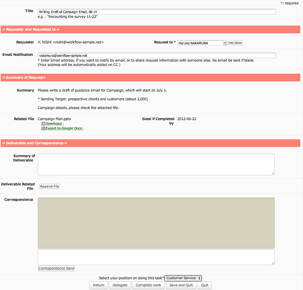The height and width of the screenshot is (290, 303).
Task: Clear the Request to selection
Action: (x=238, y=42)
